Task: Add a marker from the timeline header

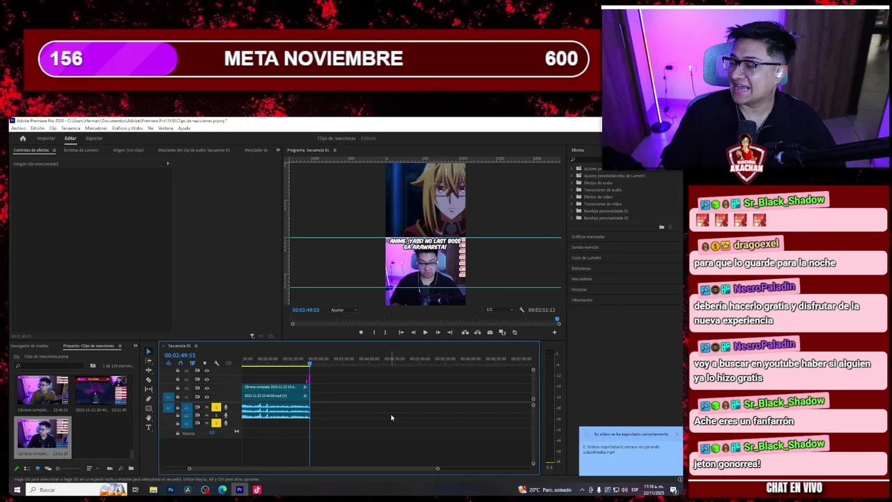Action: point(204,363)
